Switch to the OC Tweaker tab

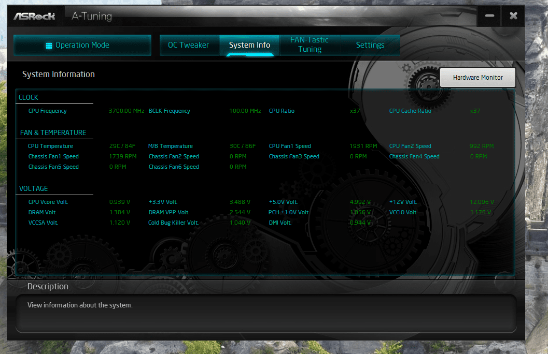(x=189, y=46)
